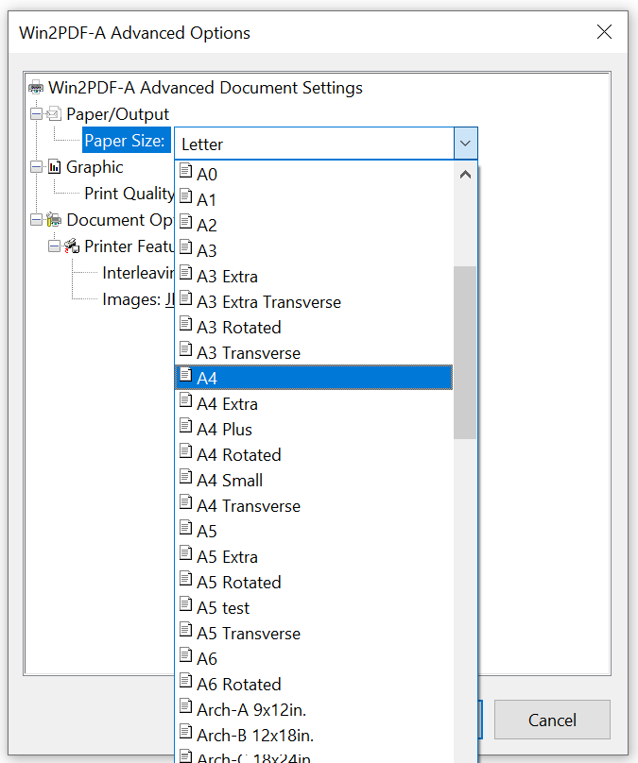Click the scroll up arrow of the list
Viewport: 638px width, 763px height.
point(465,174)
